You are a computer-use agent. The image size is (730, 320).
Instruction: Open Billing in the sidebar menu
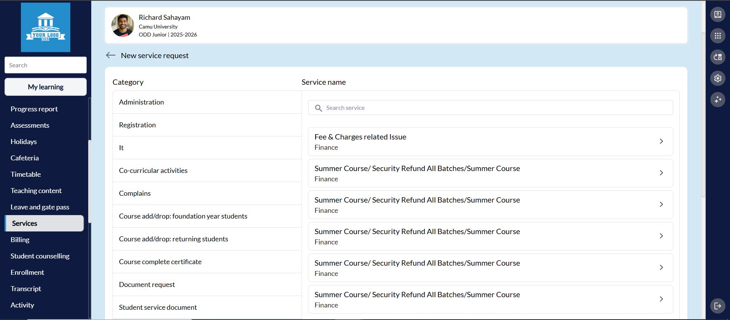point(20,240)
